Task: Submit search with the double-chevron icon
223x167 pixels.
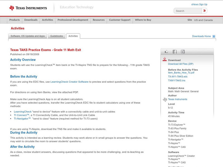Action: pos(205,11)
